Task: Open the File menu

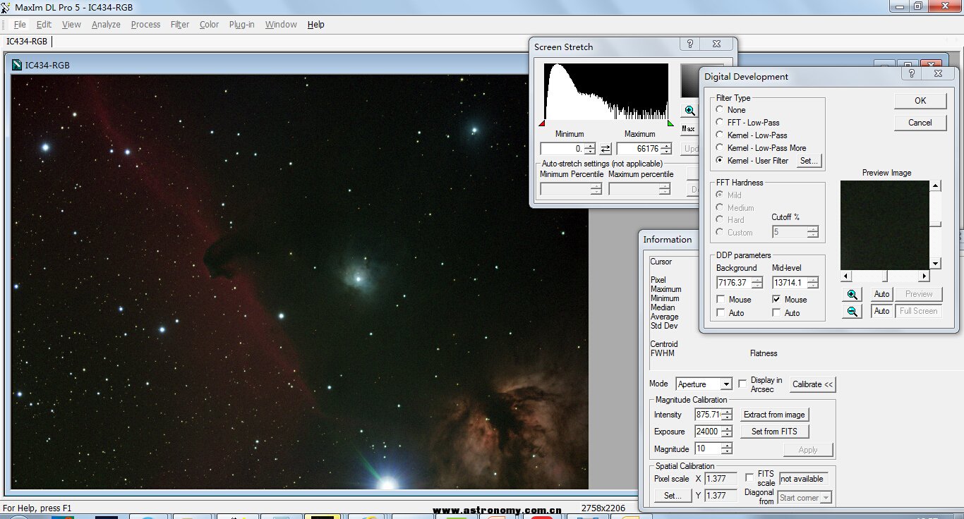Action: pyautogui.click(x=20, y=25)
